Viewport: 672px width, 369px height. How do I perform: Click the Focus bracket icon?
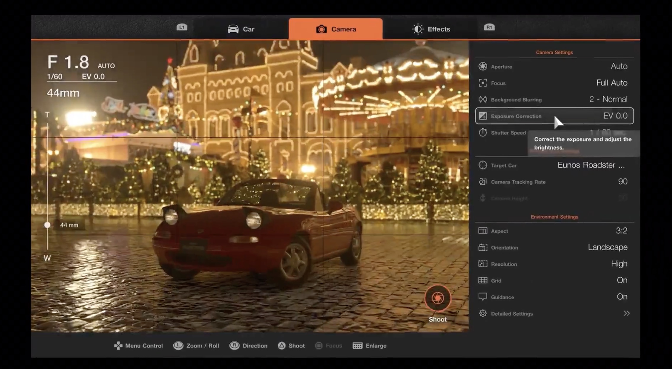(x=483, y=83)
